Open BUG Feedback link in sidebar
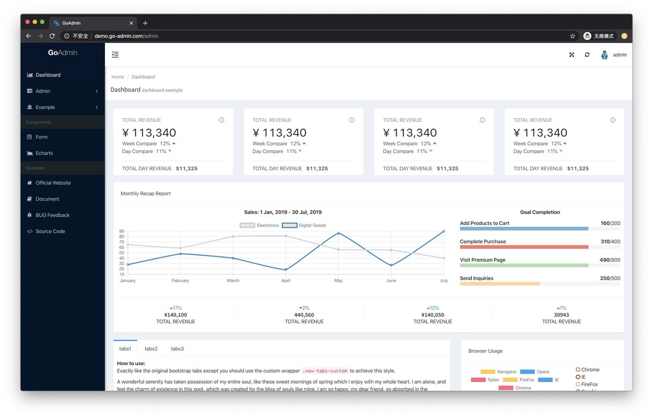 pyautogui.click(x=63, y=215)
